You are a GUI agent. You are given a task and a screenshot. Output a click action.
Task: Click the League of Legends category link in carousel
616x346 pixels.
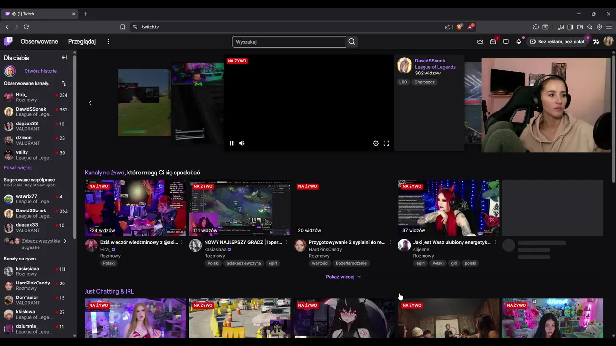(x=435, y=67)
